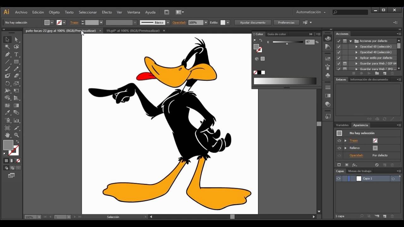
Task: Toggle dialog box for Guardar para Web / GIF 64
Action: pyautogui.click(x=345, y=64)
